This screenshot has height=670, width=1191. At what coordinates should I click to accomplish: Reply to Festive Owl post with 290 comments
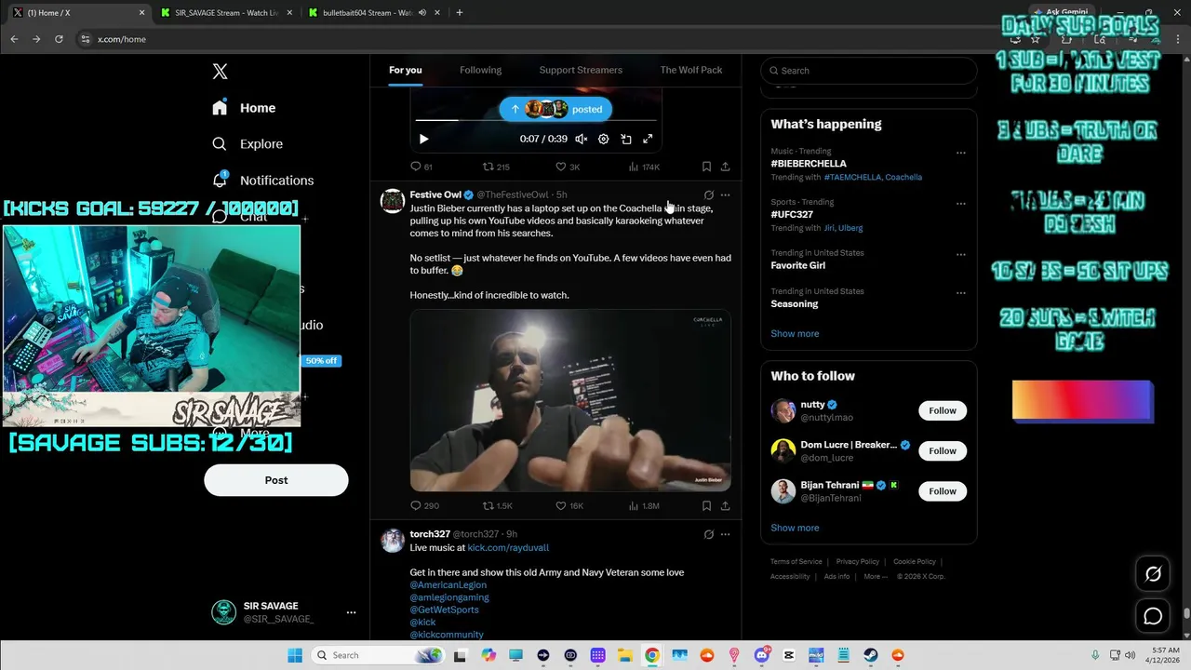click(424, 505)
